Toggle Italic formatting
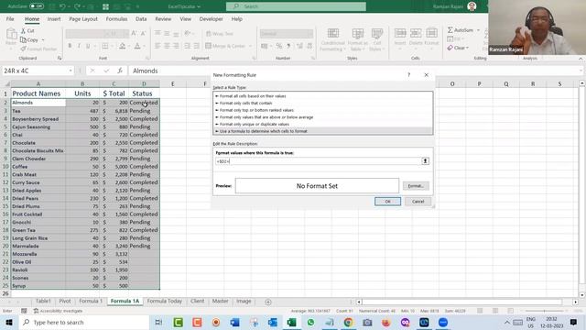 [x=79, y=46]
